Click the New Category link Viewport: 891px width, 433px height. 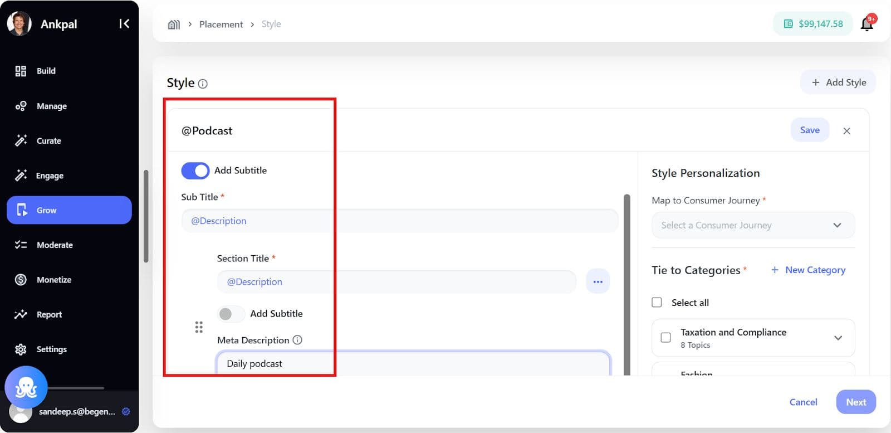[x=808, y=270]
